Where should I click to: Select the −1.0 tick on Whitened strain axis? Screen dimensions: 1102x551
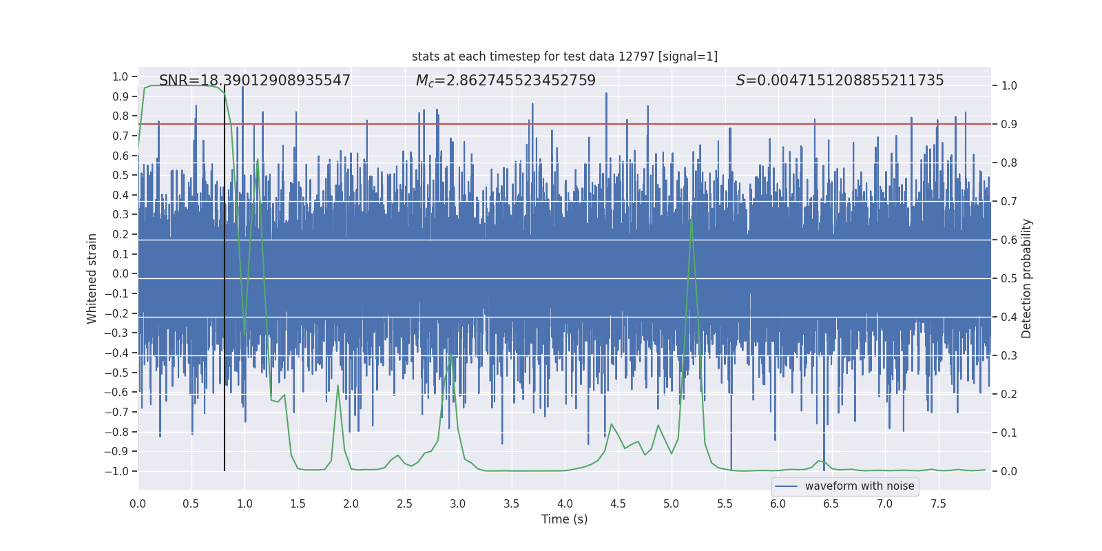pos(117,471)
